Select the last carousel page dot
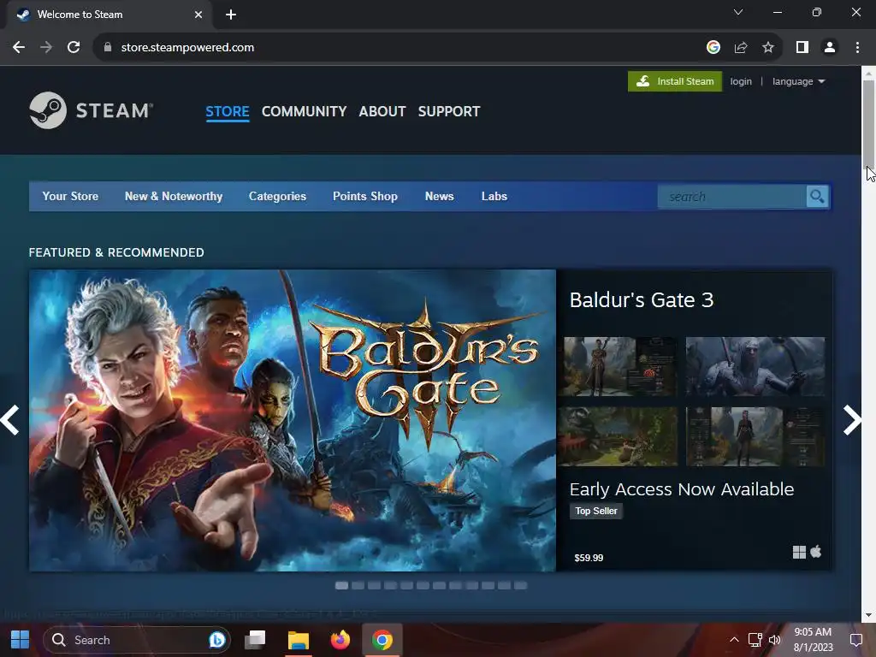 pos(520,585)
